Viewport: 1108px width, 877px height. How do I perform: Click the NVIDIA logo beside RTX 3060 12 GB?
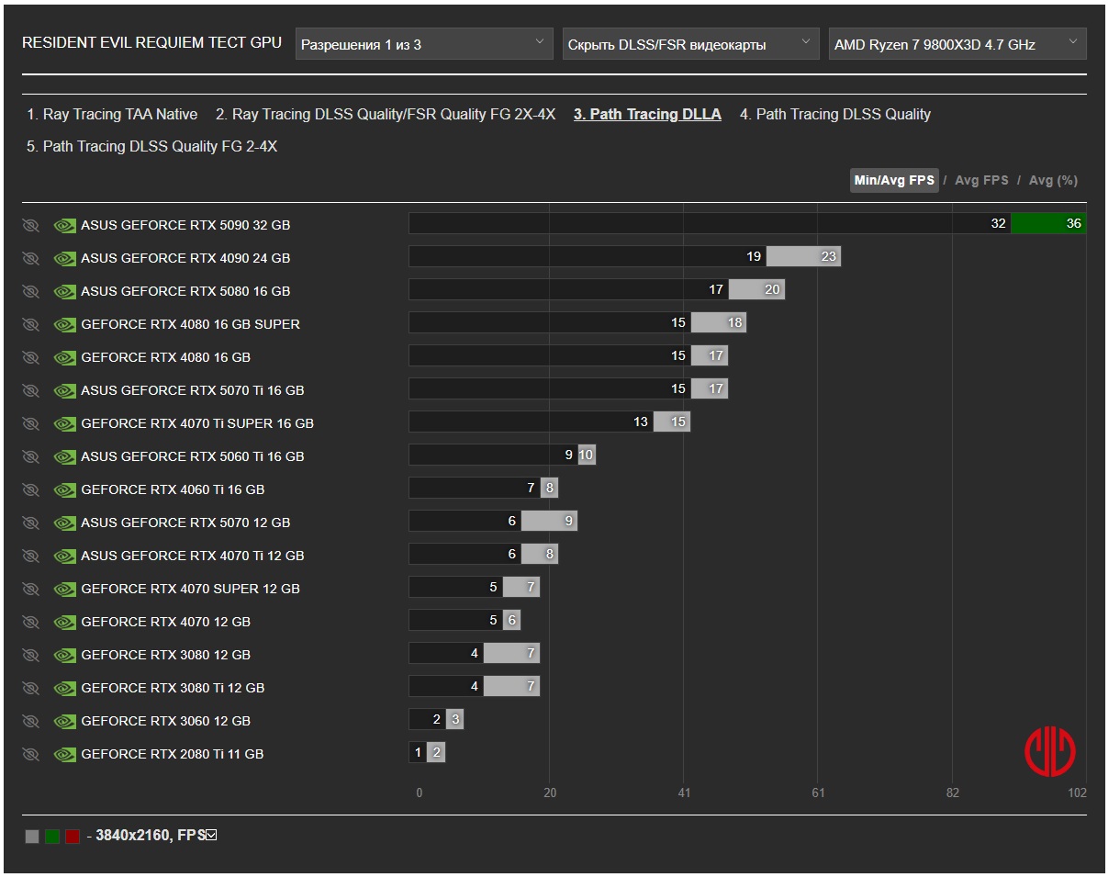pos(64,721)
